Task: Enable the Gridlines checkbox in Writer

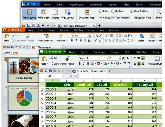Action: point(113,11)
